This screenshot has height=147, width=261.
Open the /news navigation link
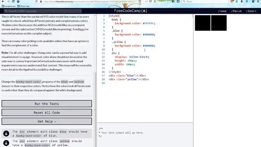click(x=222, y=11)
